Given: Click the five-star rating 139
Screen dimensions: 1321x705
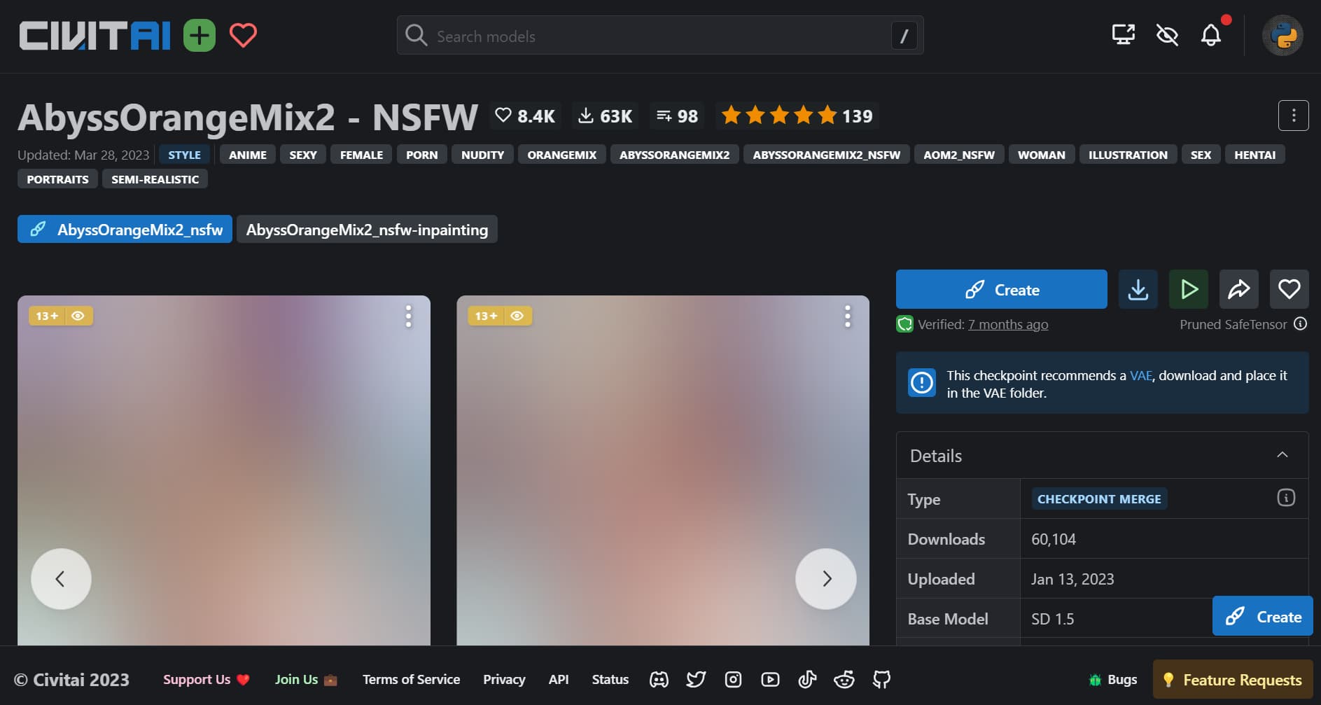Looking at the screenshot, I should [x=797, y=116].
